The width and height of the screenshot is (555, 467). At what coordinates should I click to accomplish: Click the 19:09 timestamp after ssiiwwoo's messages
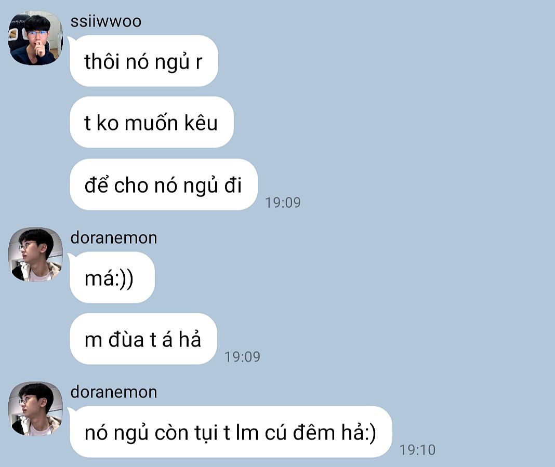click(283, 203)
